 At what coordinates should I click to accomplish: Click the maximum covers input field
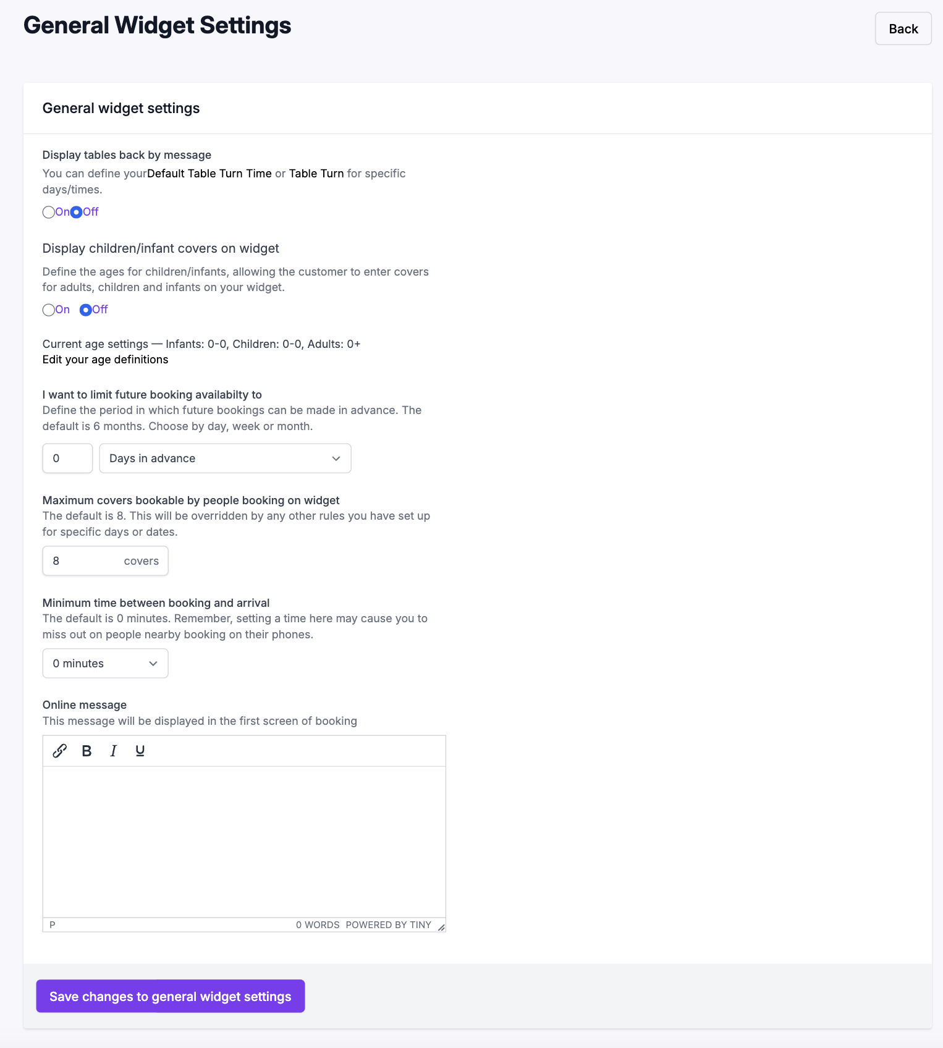[105, 561]
